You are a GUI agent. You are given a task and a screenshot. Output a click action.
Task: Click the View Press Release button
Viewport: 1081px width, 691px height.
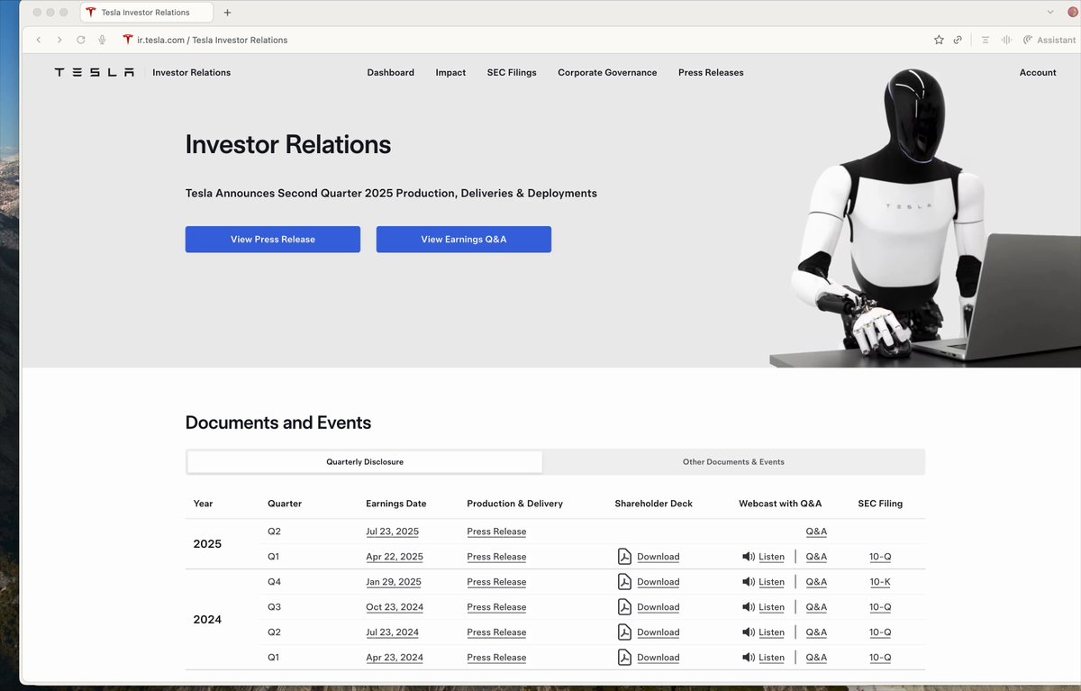click(273, 240)
